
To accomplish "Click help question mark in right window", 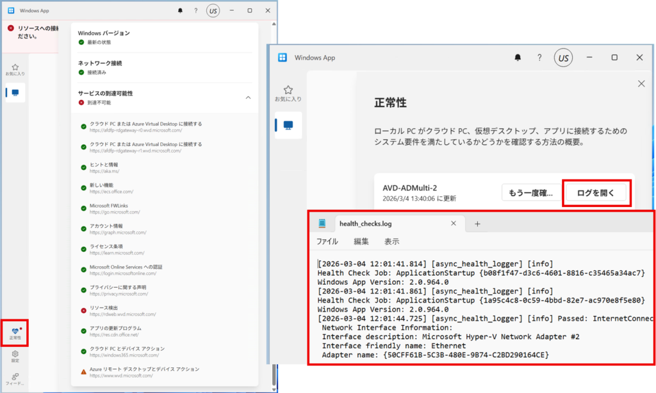I will (539, 58).
